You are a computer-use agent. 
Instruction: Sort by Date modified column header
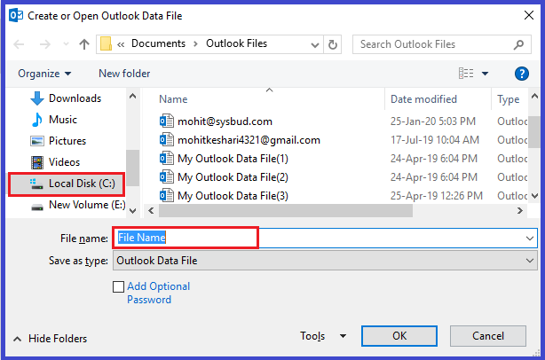[x=423, y=99]
